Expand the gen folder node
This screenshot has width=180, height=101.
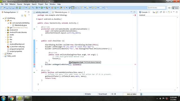tap(6, 28)
